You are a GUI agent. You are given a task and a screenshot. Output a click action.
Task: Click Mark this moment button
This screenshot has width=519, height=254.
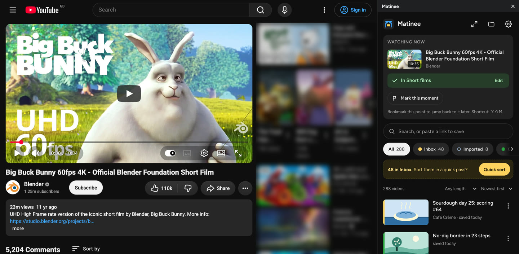click(x=415, y=98)
